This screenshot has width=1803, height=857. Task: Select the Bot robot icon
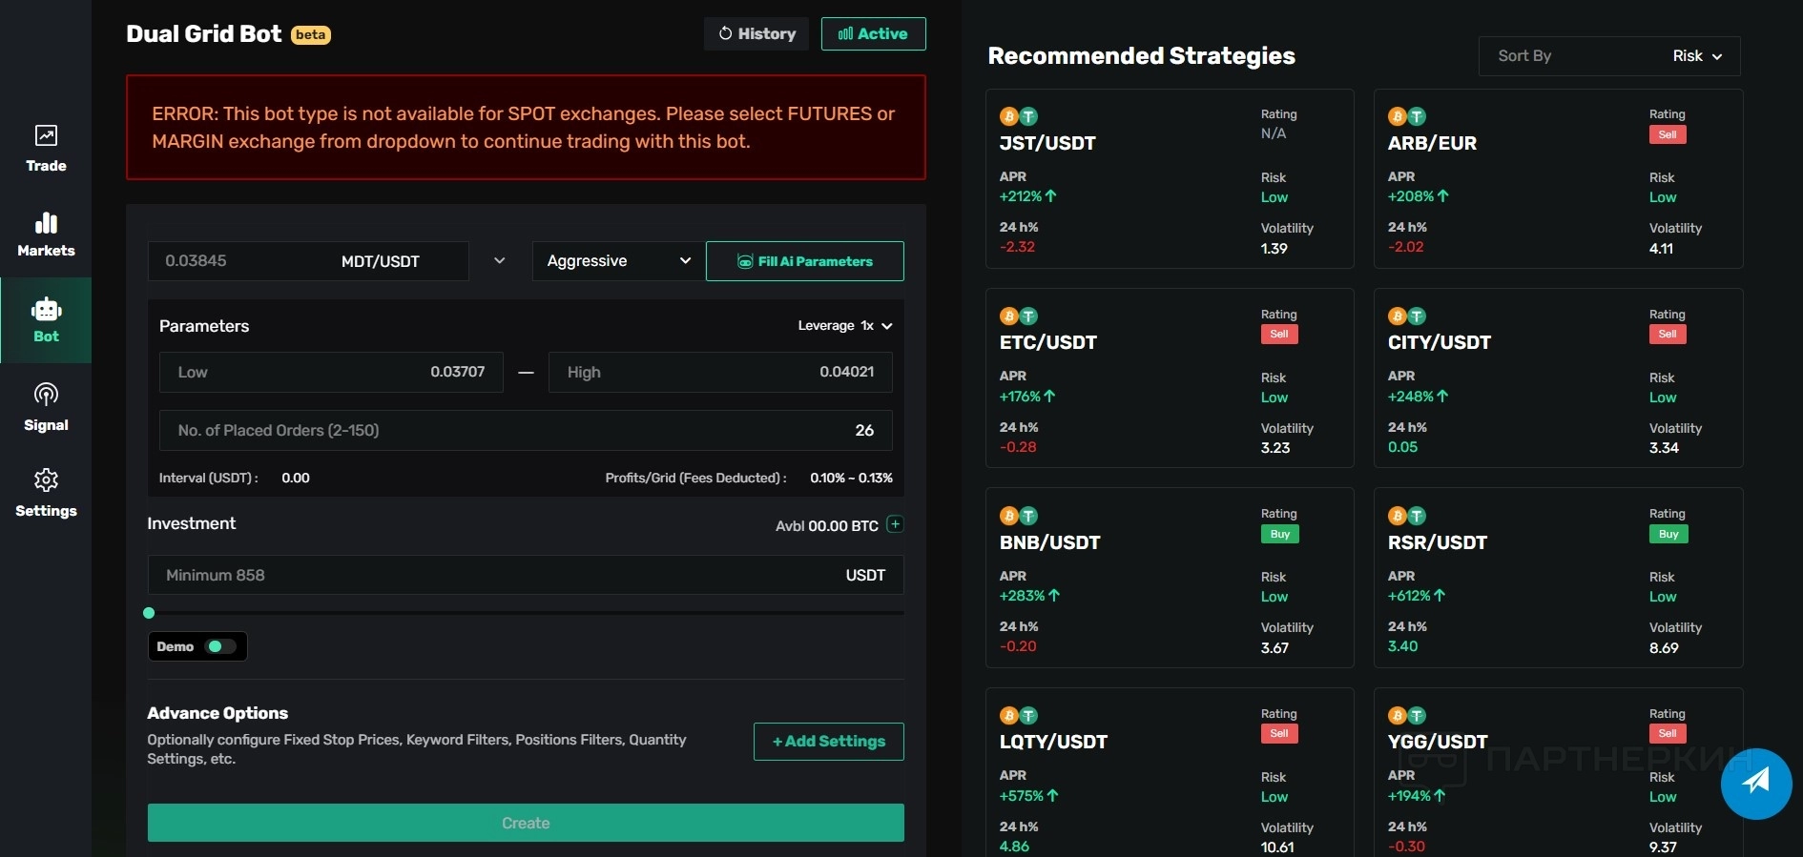point(46,310)
